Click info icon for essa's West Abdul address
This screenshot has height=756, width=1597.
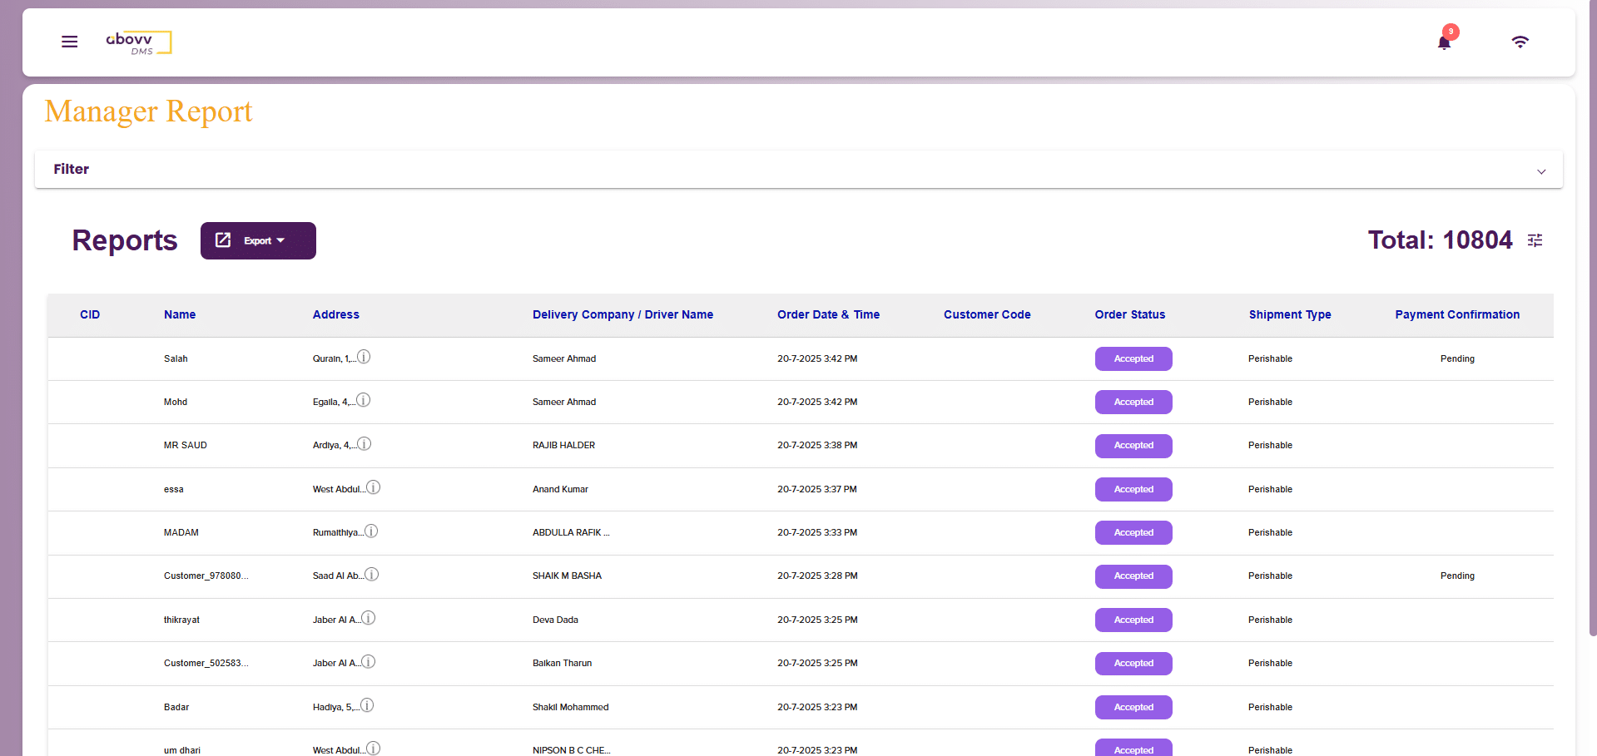374,487
